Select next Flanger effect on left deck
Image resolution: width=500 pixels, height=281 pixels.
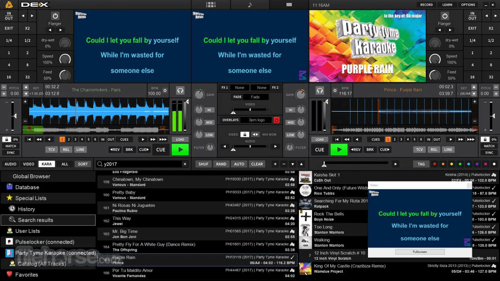(x=61, y=30)
